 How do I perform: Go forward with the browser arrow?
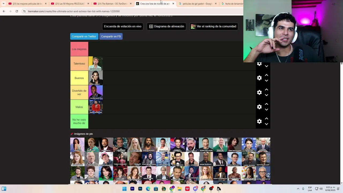point(10,11)
